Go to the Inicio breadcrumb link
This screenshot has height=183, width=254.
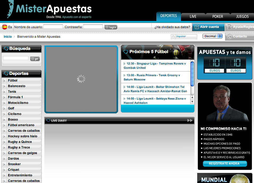tap(8, 37)
